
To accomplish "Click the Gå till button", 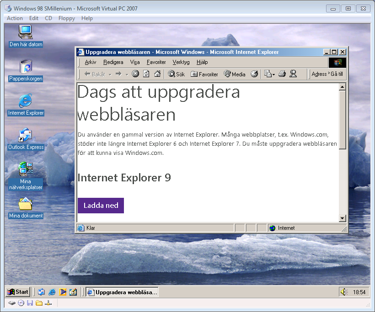I will pyautogui.click(x=337, y=74).
